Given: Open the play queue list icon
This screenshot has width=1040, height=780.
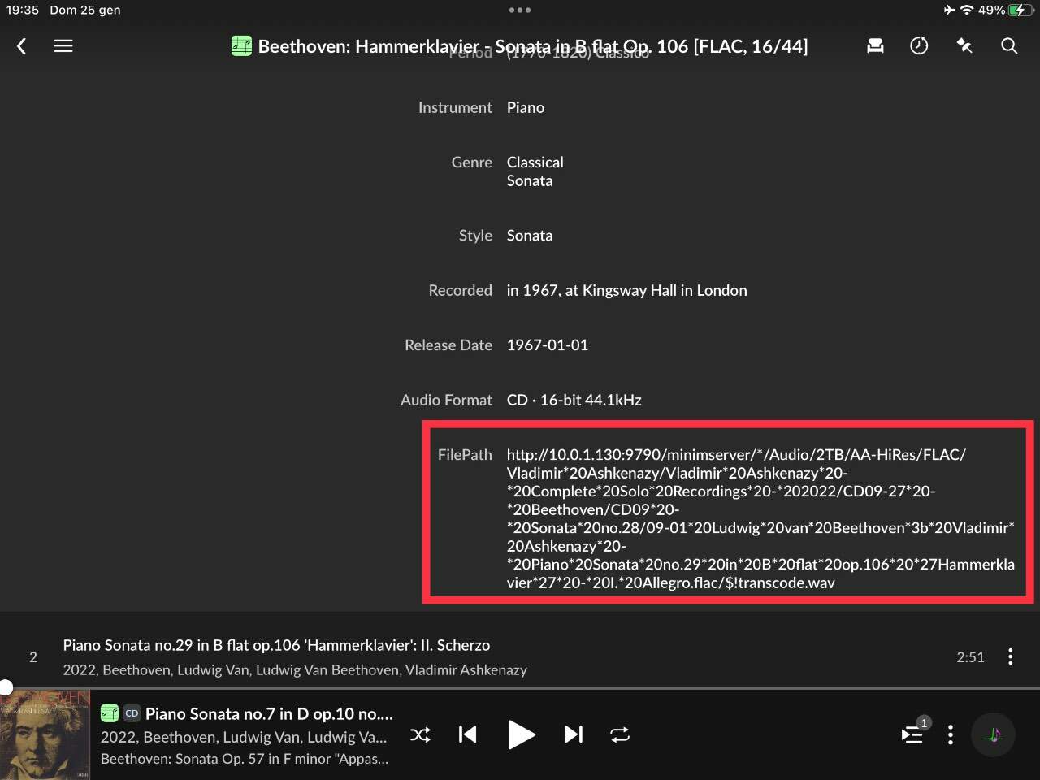Looking at the screenshot, I should pos(912,735).
